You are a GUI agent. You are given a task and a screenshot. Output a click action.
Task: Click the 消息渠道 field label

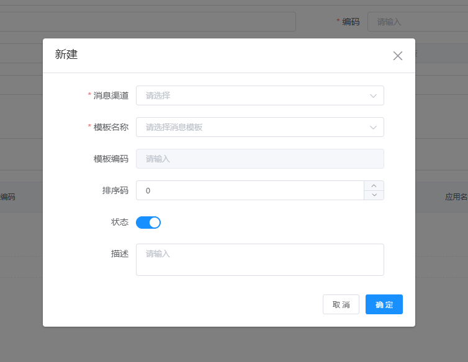pyautogui.click(x=110, y=95)
